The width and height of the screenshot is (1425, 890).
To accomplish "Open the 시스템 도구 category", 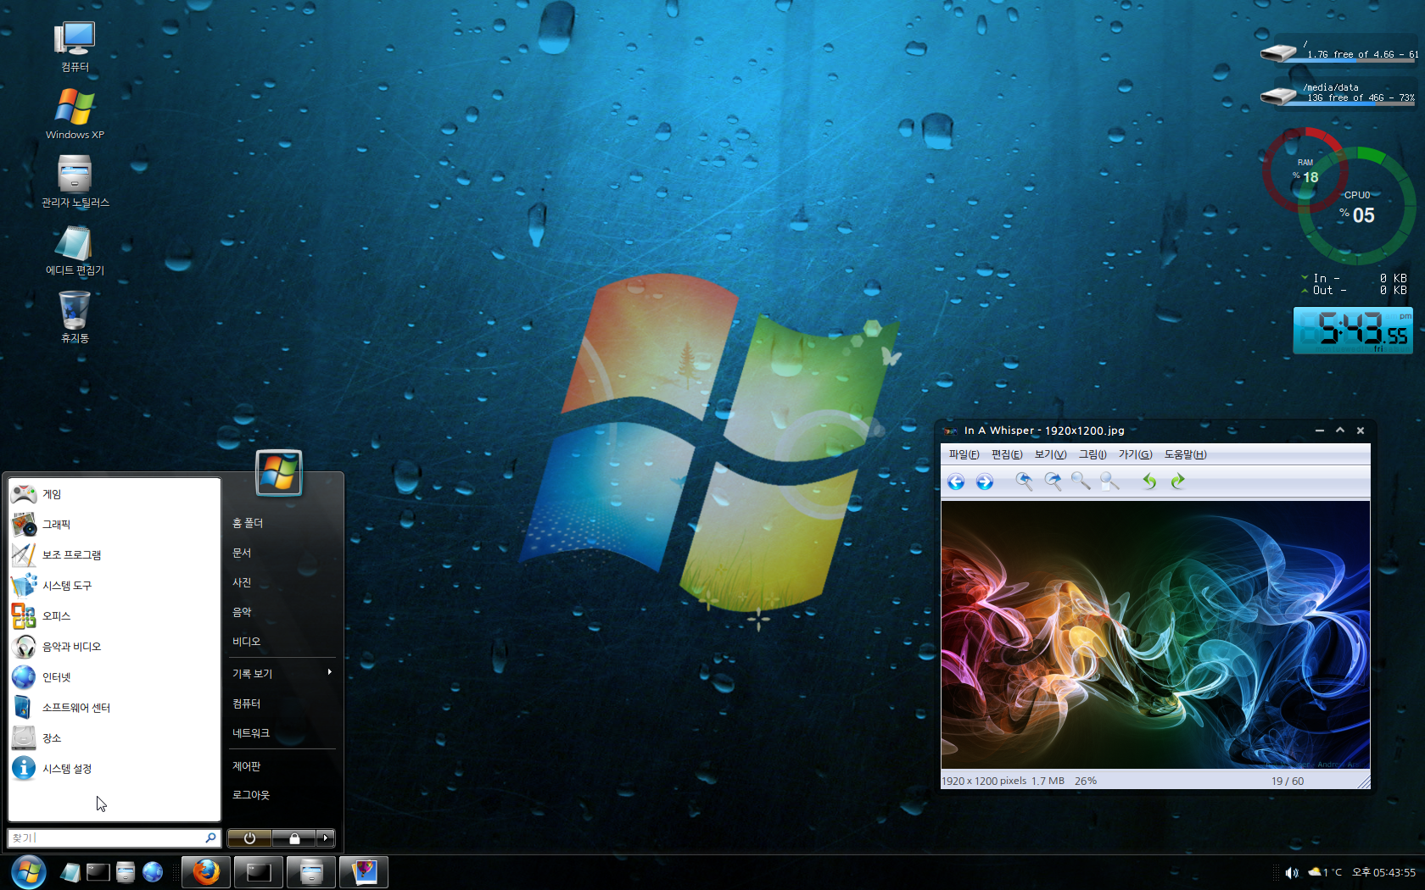I will click(x=115, y=586).
